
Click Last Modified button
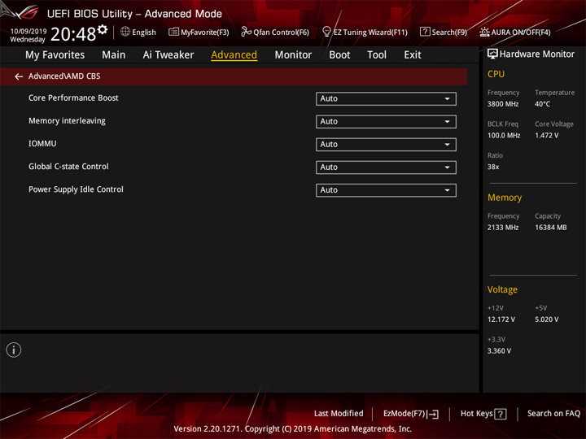(x=339, y=413)
